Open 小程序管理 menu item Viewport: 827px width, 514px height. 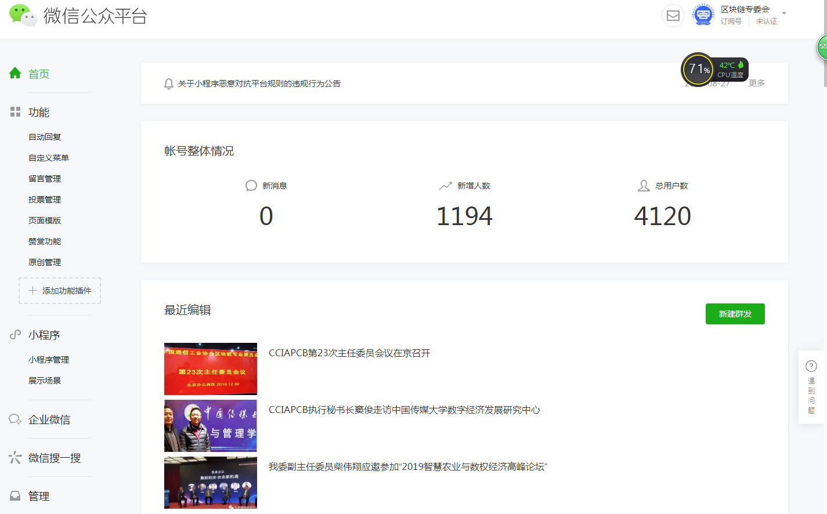coord(49,360)
